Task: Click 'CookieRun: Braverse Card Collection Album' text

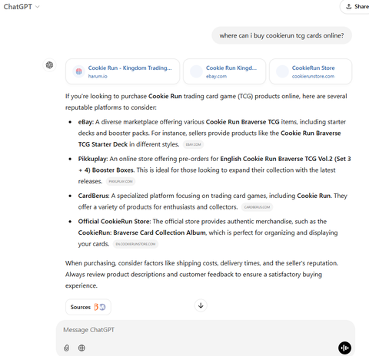Action: 142,232
